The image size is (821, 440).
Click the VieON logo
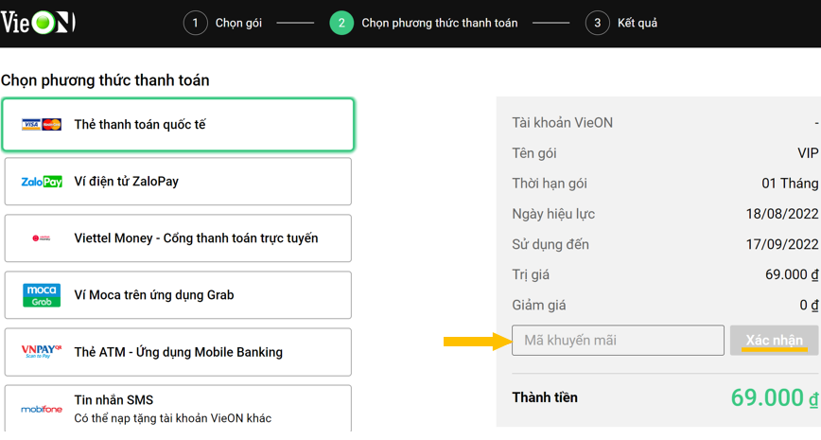[x=38, y=23]
